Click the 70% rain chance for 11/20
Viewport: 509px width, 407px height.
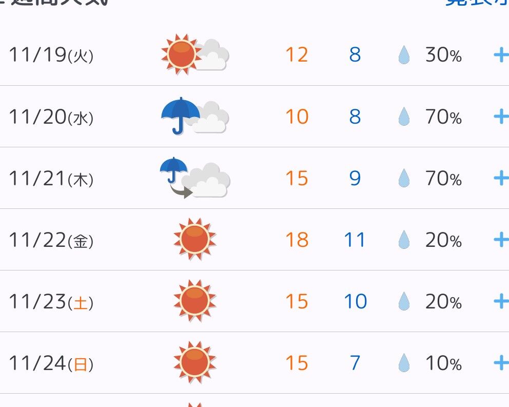(443, 118)
